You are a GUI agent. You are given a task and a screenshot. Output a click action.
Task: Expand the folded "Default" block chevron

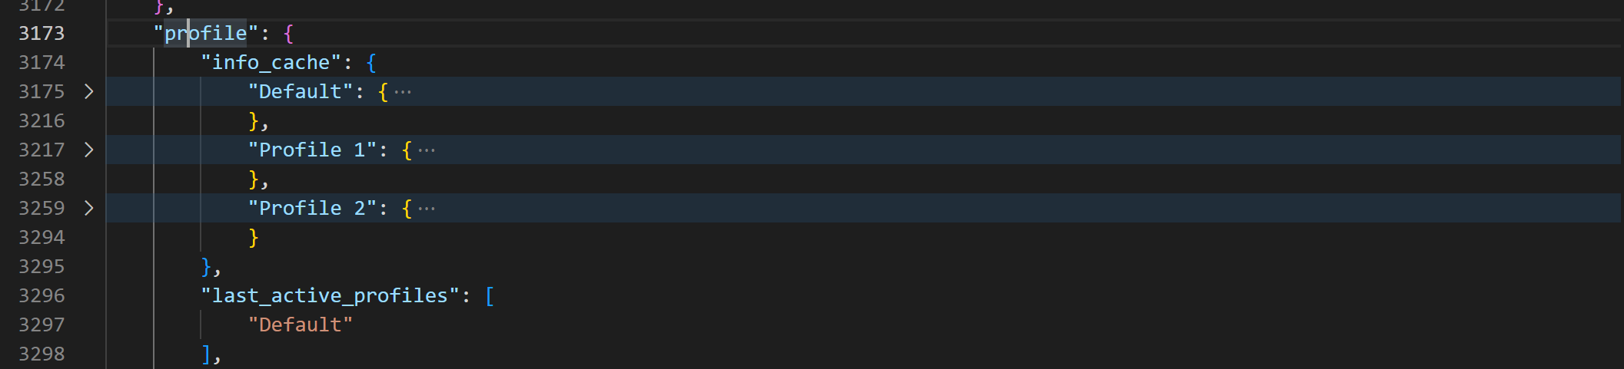89,91
